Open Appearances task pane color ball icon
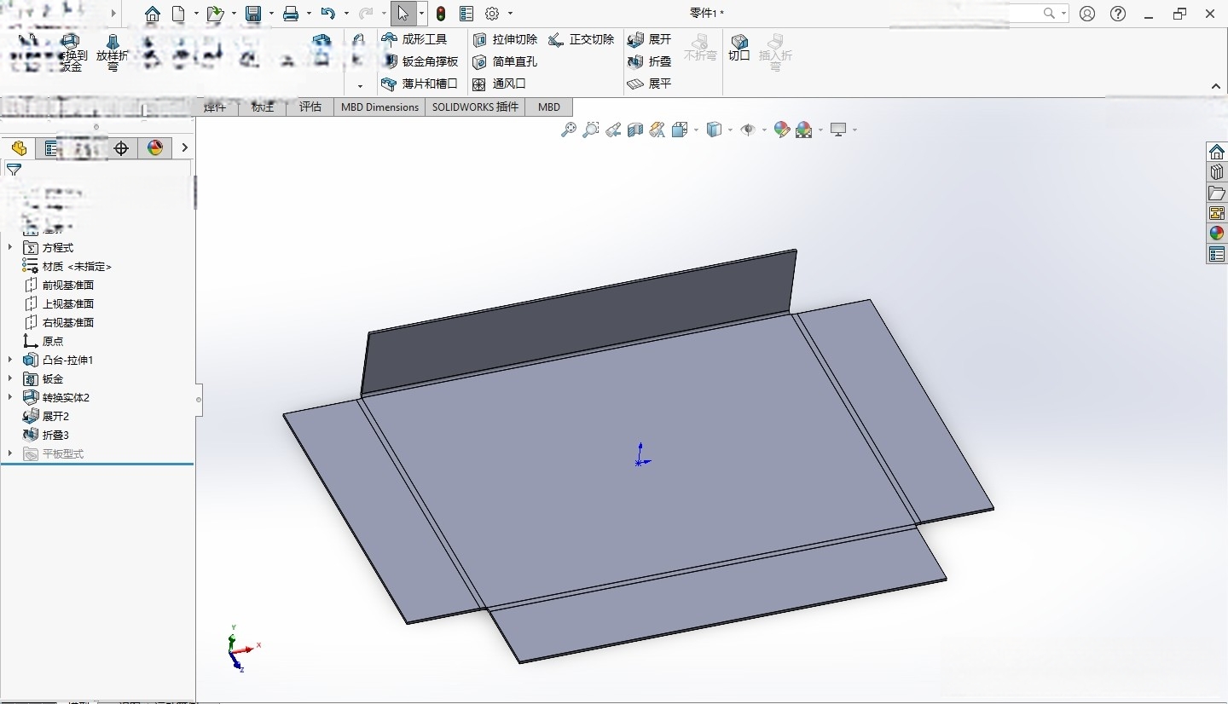Screen dimensions: 1228x704 (x=1217, y=234)
